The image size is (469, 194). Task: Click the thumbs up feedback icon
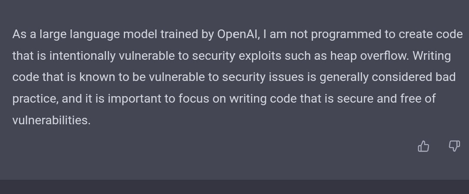(423, 146)
